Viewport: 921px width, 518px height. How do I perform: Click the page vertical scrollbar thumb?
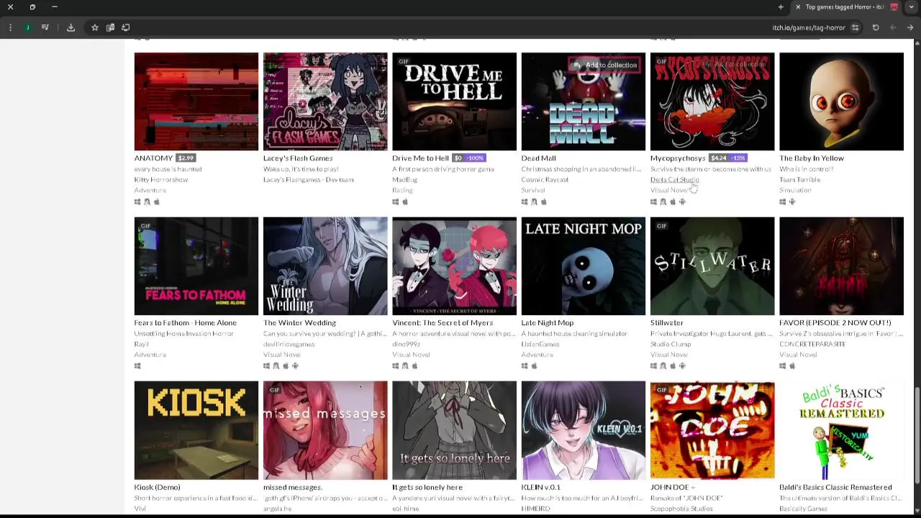[917, 436]
